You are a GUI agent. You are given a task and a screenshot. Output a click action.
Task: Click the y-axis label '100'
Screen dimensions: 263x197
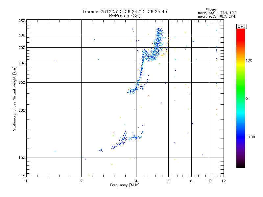(x=22, y=158)
